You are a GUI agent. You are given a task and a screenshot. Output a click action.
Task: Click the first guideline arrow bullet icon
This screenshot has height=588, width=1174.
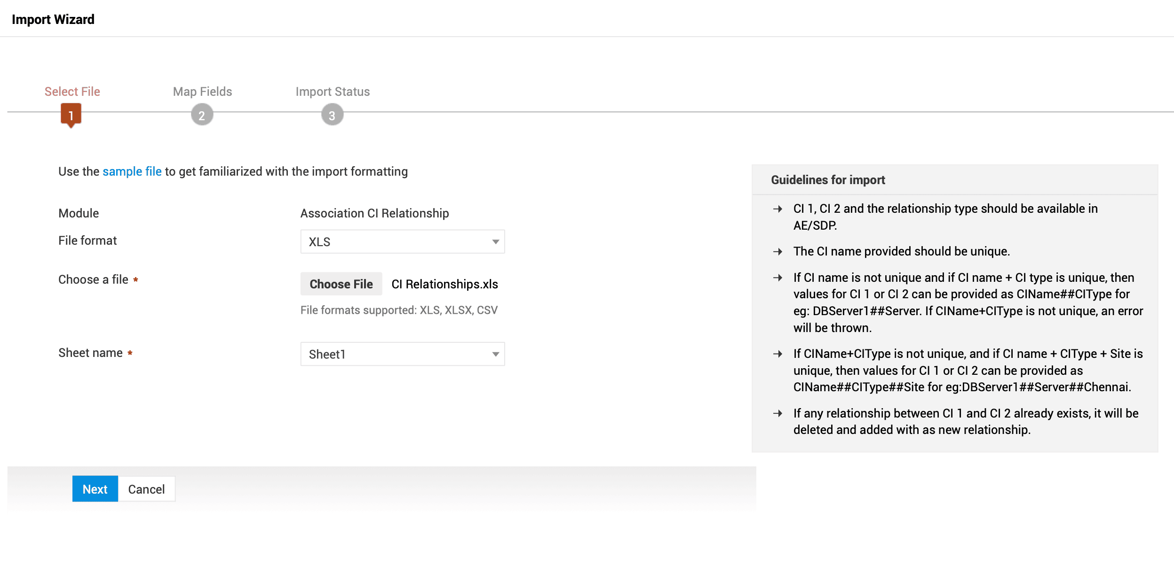click(x=777, y=209)
